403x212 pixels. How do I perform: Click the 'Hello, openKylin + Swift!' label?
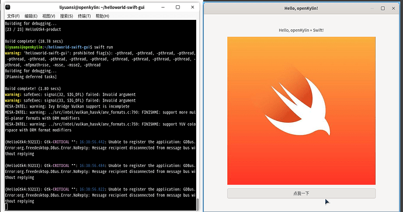(301, 30)
